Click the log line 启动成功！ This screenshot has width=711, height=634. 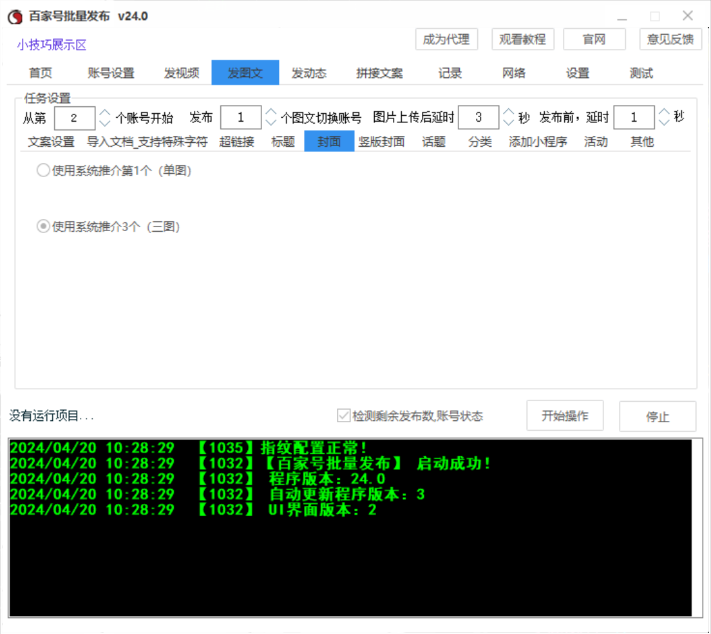[251, 463]
